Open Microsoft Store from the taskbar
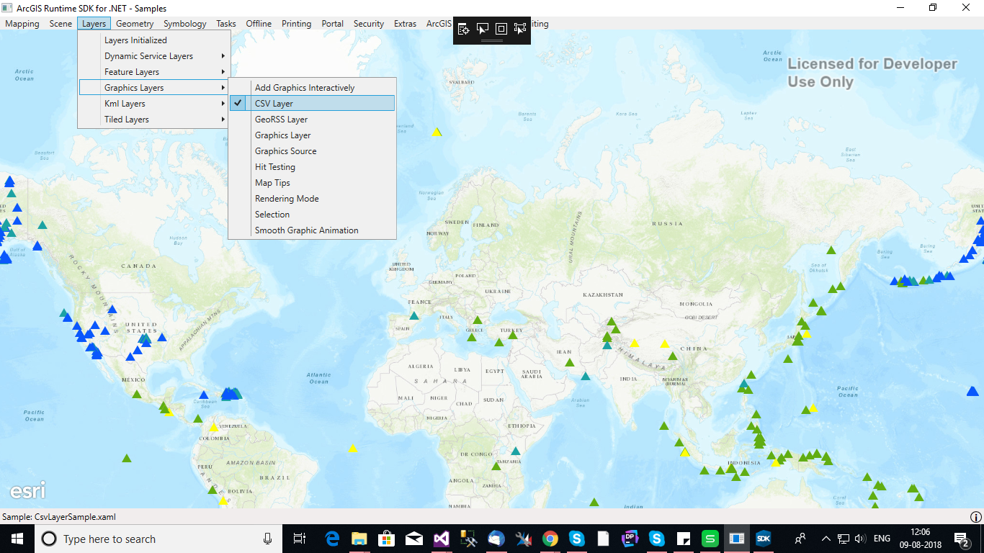 click(x=387, y=539)
